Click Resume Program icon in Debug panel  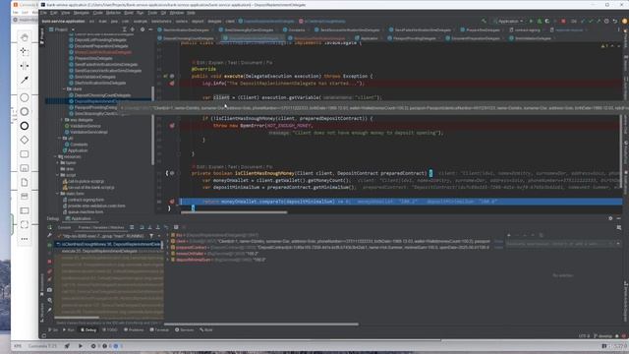49,245
